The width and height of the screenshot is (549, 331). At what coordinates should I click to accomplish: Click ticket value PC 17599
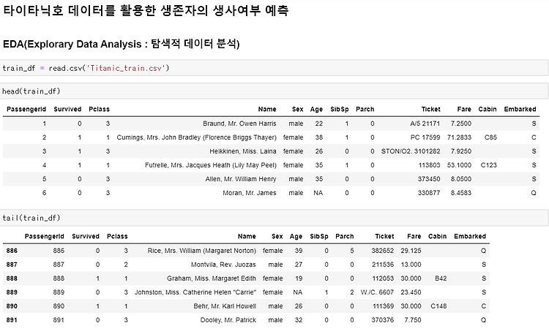tap(425, 137)
